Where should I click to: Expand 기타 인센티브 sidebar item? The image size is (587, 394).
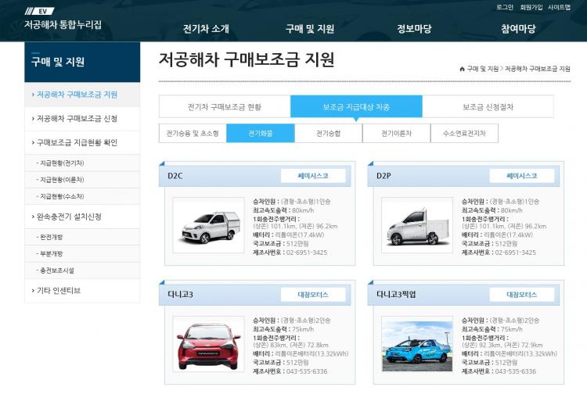[x=82, y=291]
